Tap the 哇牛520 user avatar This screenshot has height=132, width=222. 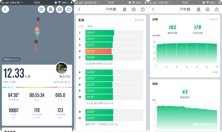click(x=62, y=68)
